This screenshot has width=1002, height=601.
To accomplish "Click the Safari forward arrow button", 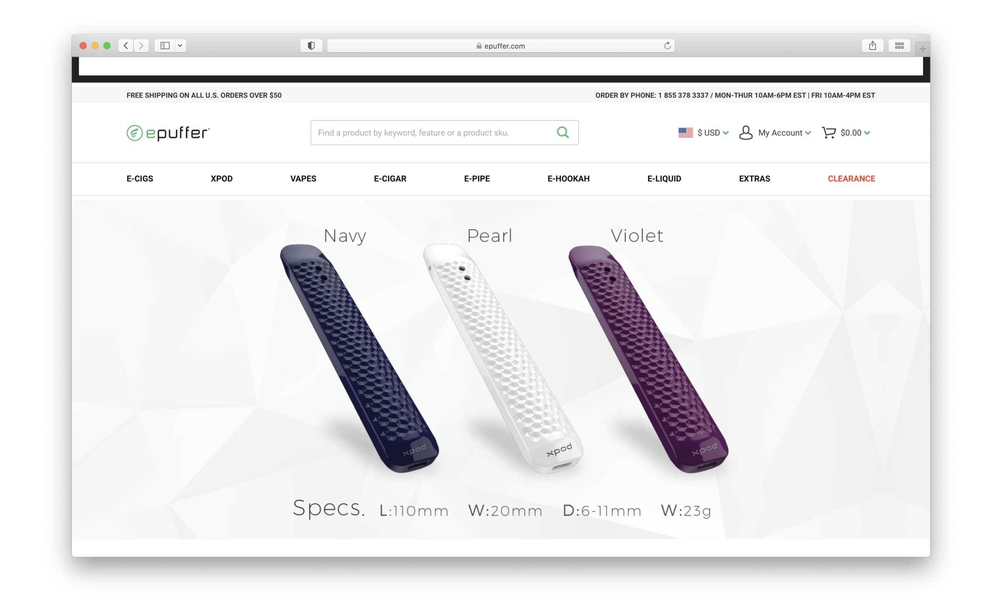I will (x=141, y=45).
